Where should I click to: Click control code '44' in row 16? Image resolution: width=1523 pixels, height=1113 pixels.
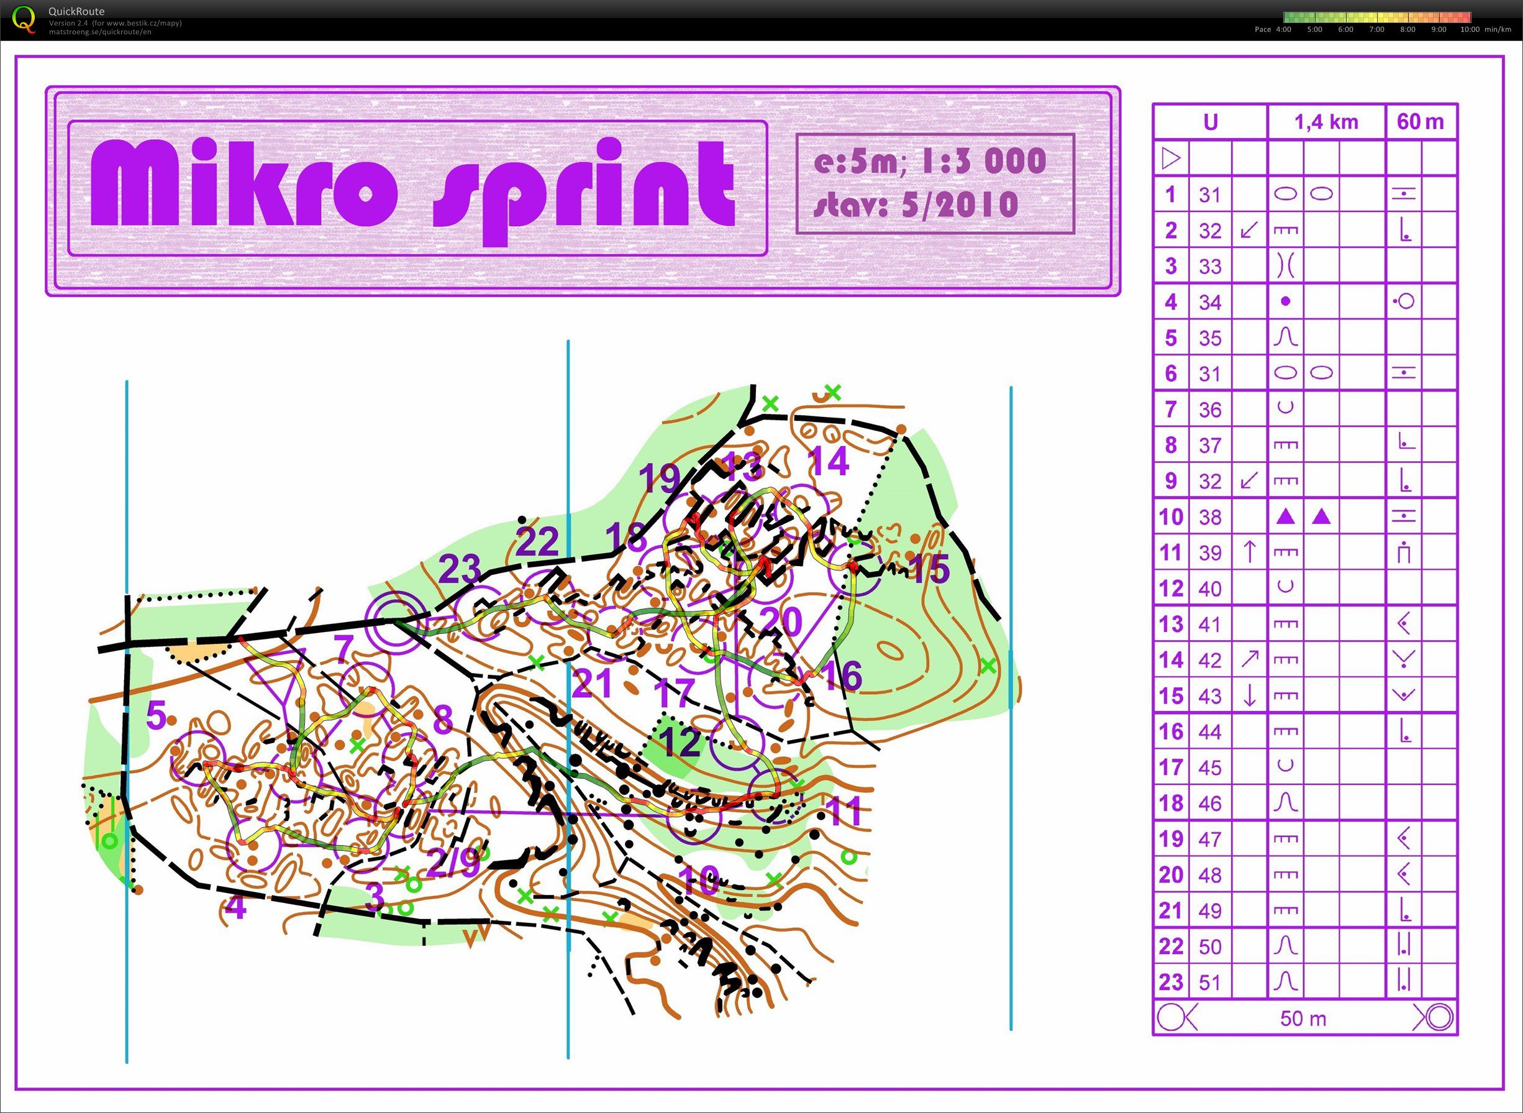1210,732
